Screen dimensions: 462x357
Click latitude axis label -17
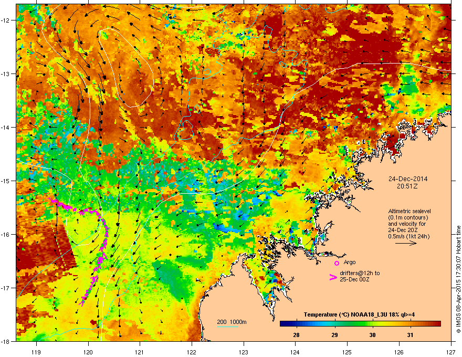click(x=6, y=288)
